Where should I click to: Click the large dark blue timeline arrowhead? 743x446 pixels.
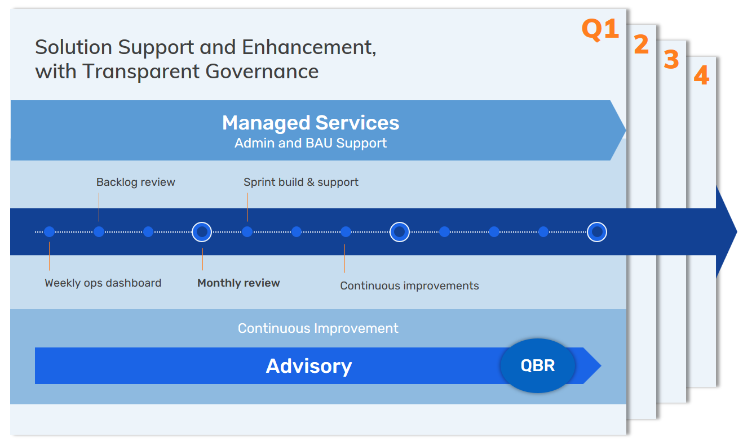tap(726, 231)
